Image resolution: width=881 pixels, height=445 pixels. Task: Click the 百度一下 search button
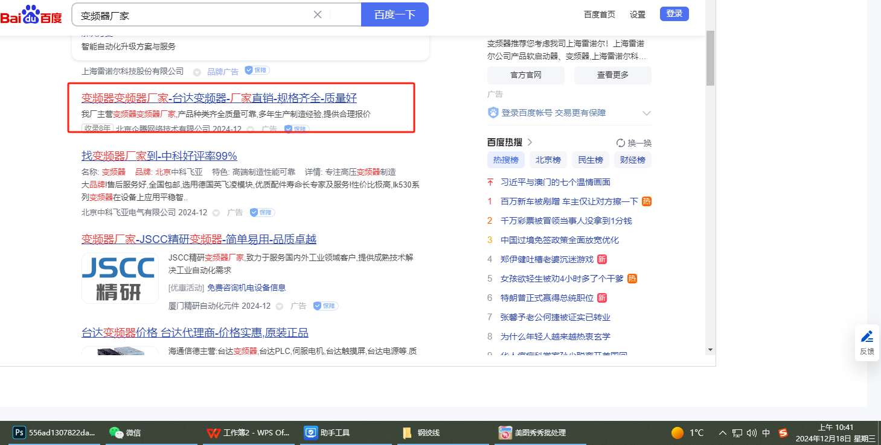[x=394, y=14]
